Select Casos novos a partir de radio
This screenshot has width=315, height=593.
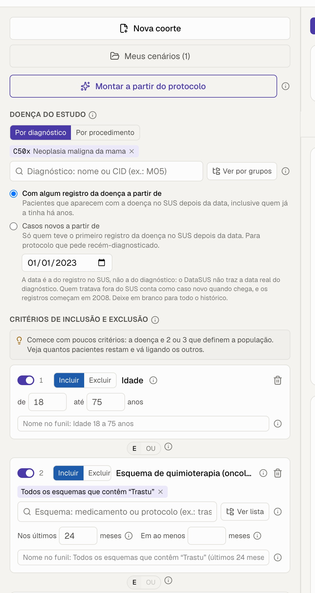[14, 226]
